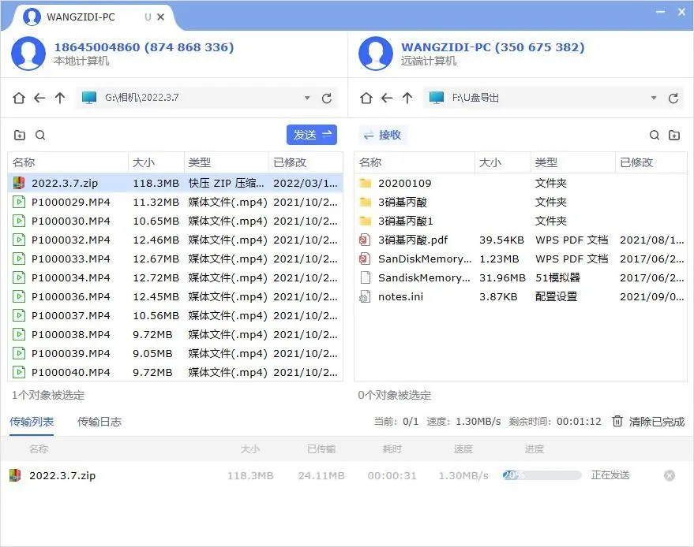Click the home icon on the local panel
The image size is (694, 547).
(18, 98)
